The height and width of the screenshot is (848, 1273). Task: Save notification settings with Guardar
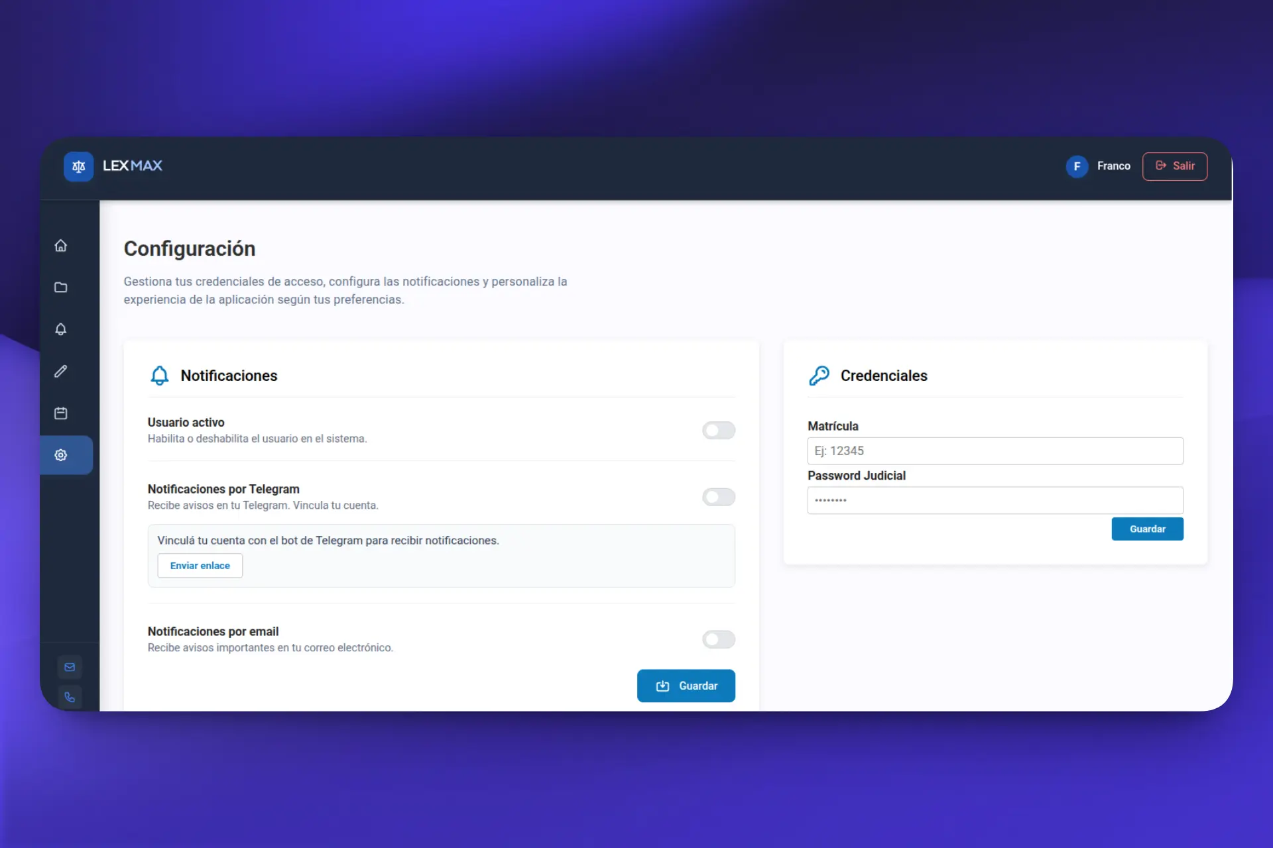point(686,686)
